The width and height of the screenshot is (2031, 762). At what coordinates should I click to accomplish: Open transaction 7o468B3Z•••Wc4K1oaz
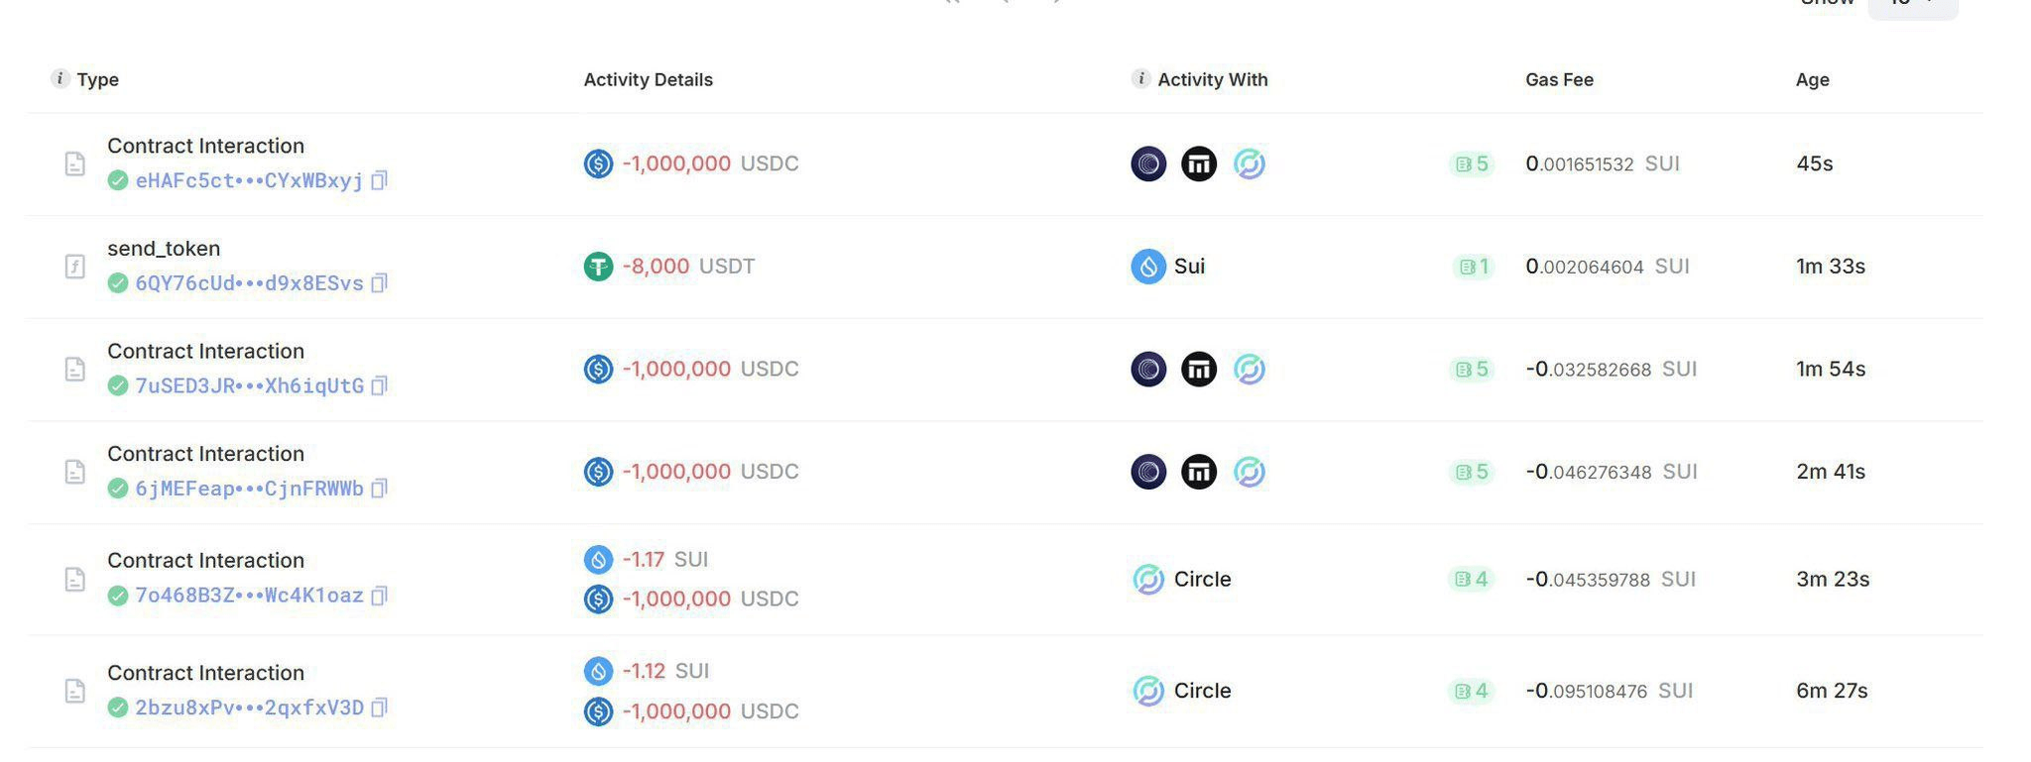pyautogui.click(x=249, y=596)
